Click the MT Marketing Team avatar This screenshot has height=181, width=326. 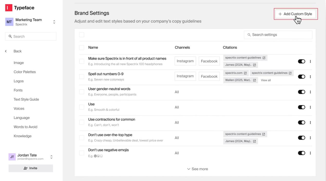pos(9,22)
